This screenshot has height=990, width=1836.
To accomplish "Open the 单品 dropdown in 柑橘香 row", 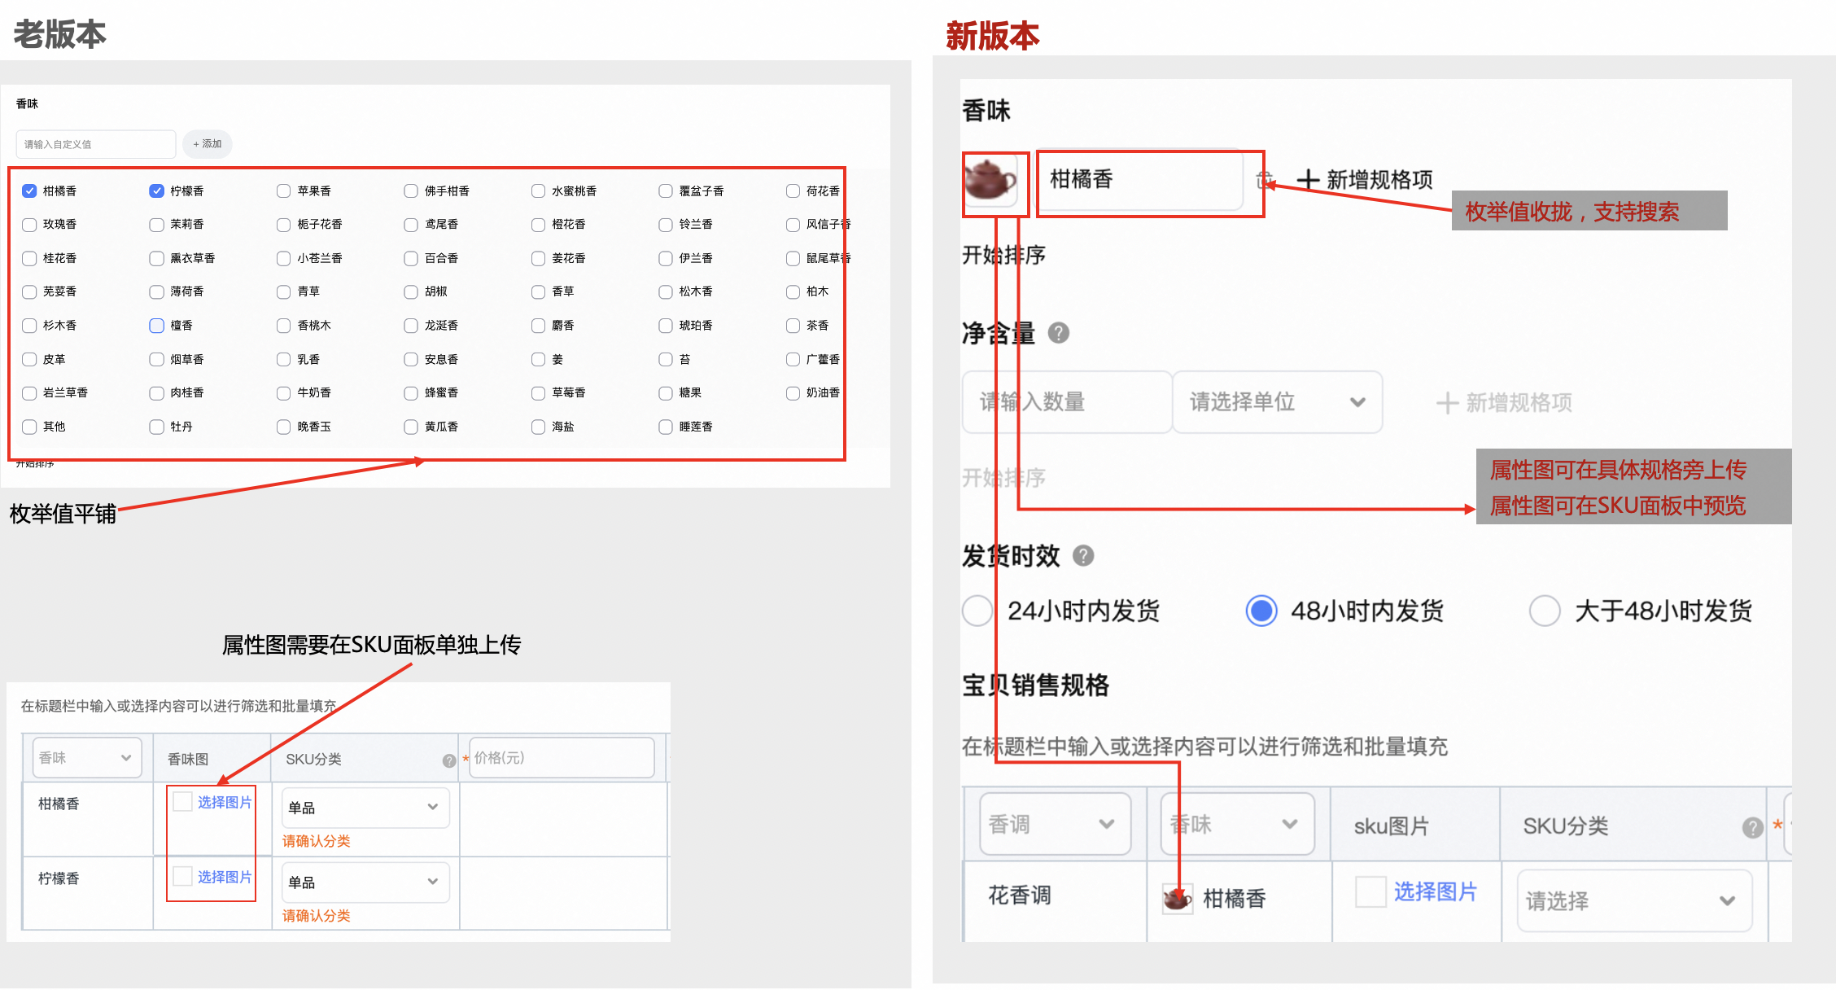I will (365, 808).
